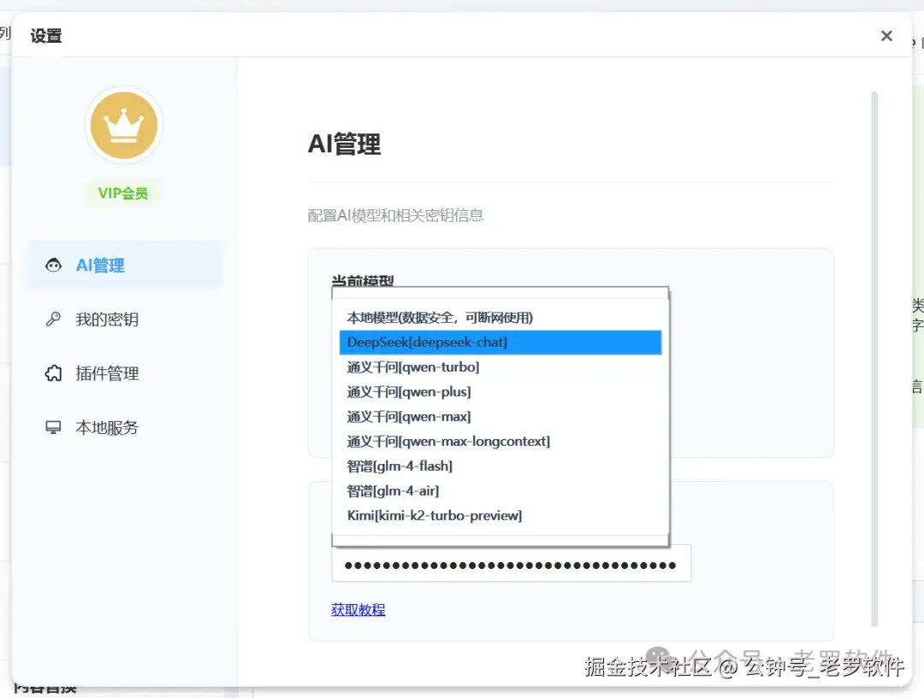Click the 配置AI模型和相关密钥信息 description text

tap(395, 215)
